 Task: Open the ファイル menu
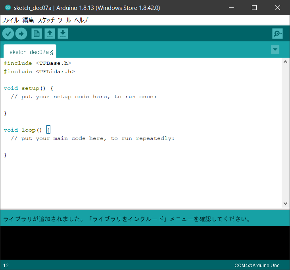10,20
